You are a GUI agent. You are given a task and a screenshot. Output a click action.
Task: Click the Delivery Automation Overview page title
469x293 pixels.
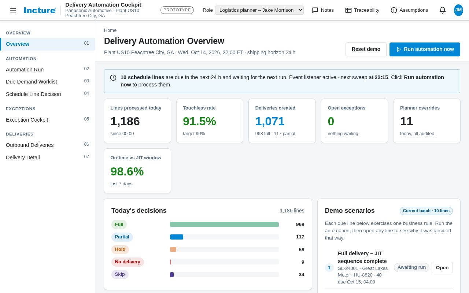[164, 41]
